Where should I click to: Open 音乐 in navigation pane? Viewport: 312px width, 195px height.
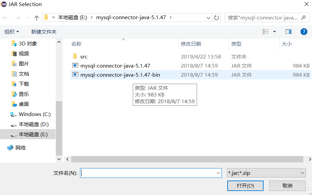click(24, 94)
